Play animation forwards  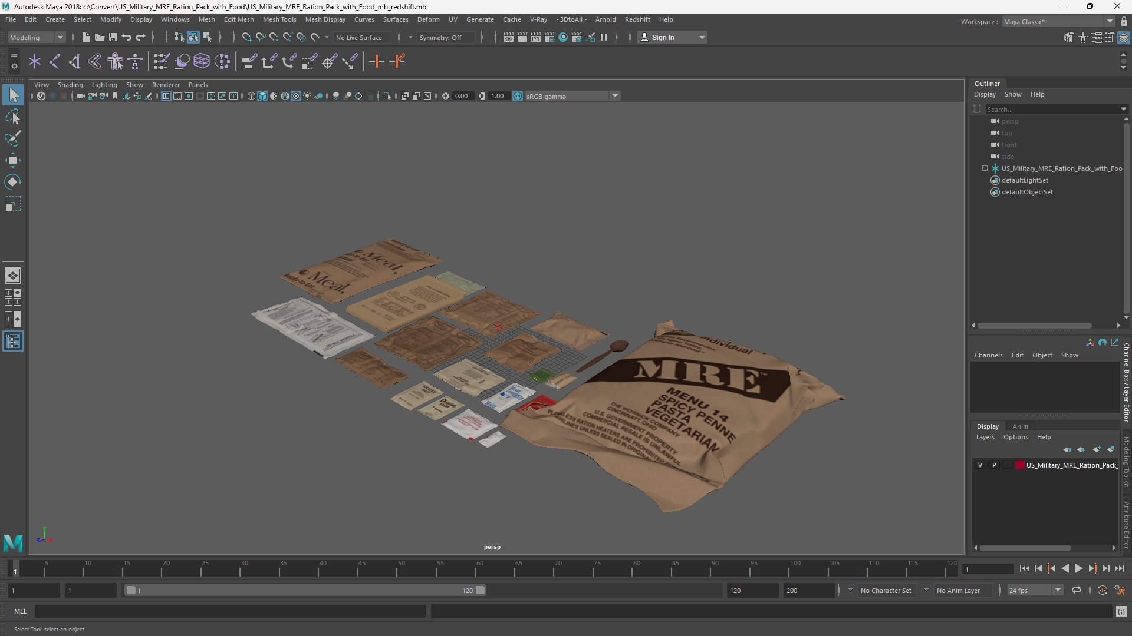pyautogui.click(x=1078, y=568)
